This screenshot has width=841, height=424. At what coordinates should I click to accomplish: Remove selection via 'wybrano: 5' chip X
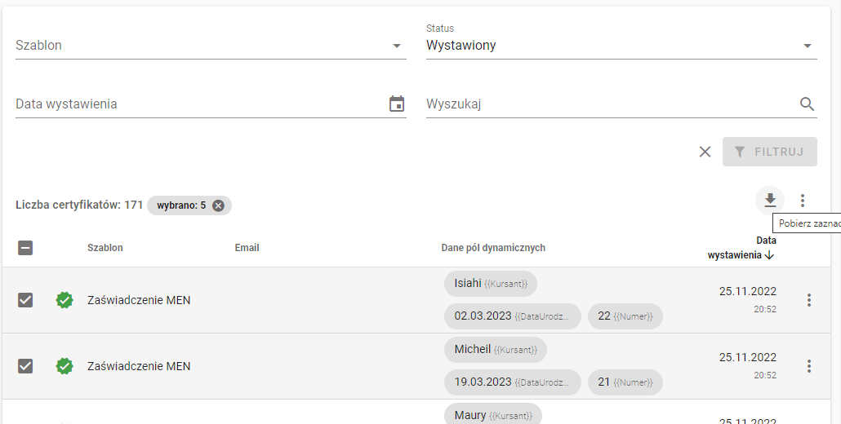pyautogui.click(x=218, y=205)
